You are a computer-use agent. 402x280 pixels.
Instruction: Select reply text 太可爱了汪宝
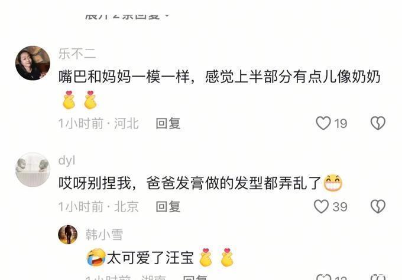(x=150, y=258)
